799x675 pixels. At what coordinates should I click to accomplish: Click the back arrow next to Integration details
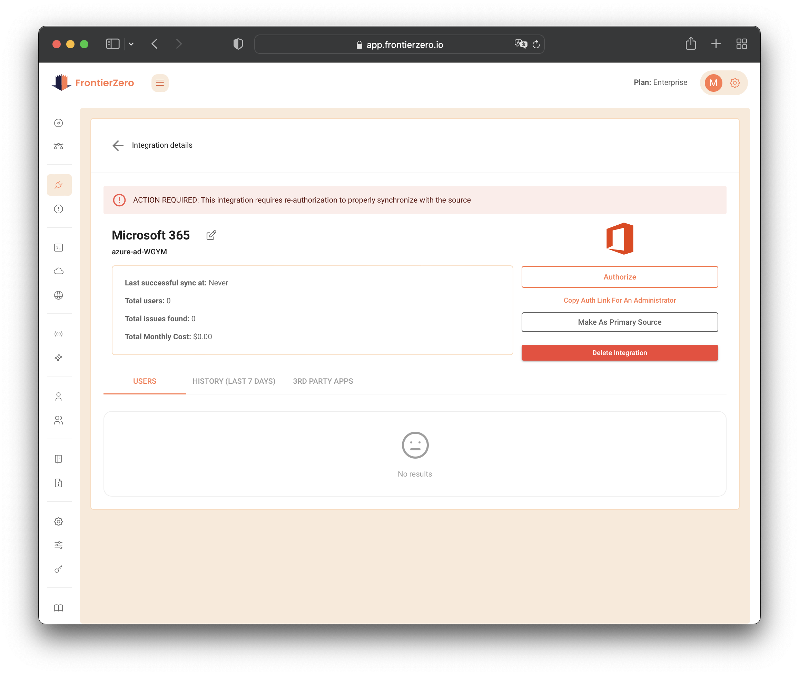point(118,145)
